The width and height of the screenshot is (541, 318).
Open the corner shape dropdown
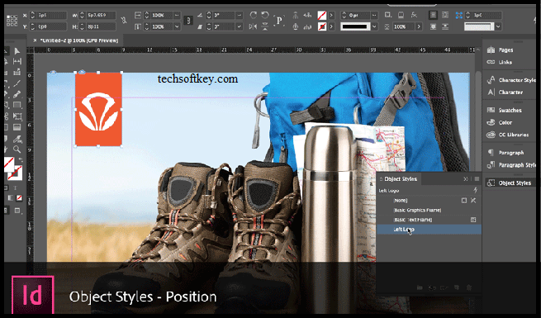[x=497, y=26]
